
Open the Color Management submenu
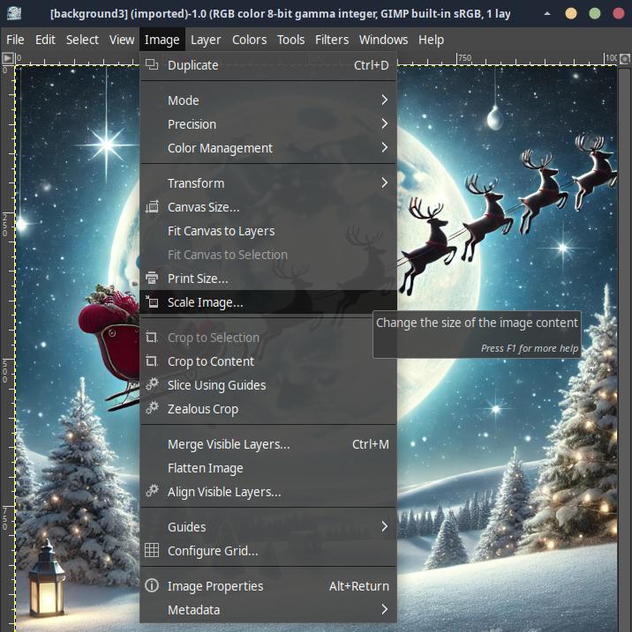(x=268, y=147)
